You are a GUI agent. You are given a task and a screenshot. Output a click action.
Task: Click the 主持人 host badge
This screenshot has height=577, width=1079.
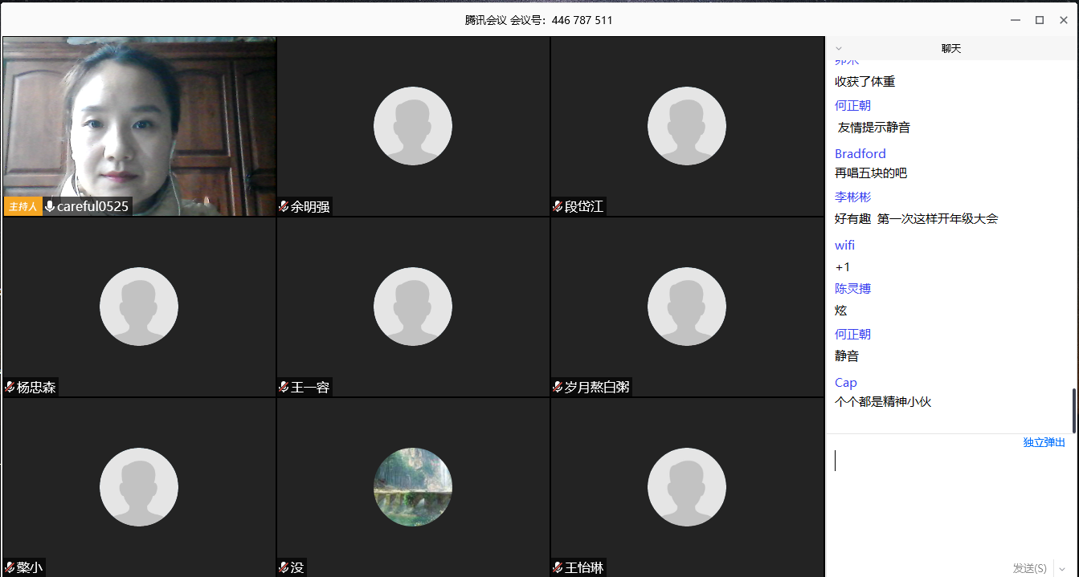tap(23, 207)
